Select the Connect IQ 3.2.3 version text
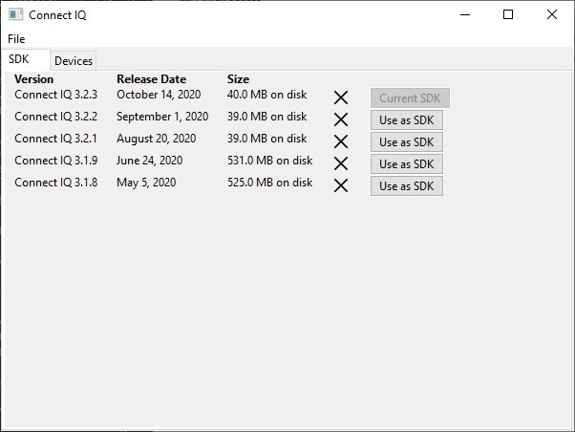The height and width of the screenshot is (432, 575). [56, 95]
